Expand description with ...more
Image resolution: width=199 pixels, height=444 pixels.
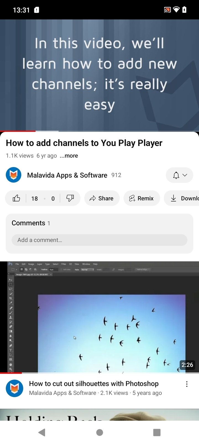69,156
